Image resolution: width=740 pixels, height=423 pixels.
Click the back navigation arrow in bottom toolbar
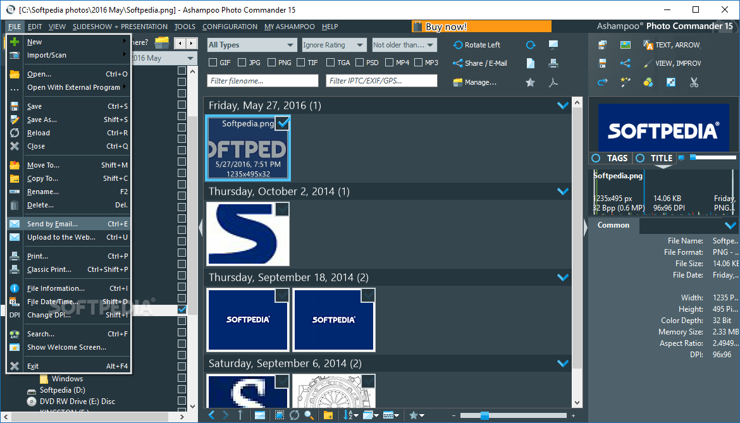pos(211,415)
